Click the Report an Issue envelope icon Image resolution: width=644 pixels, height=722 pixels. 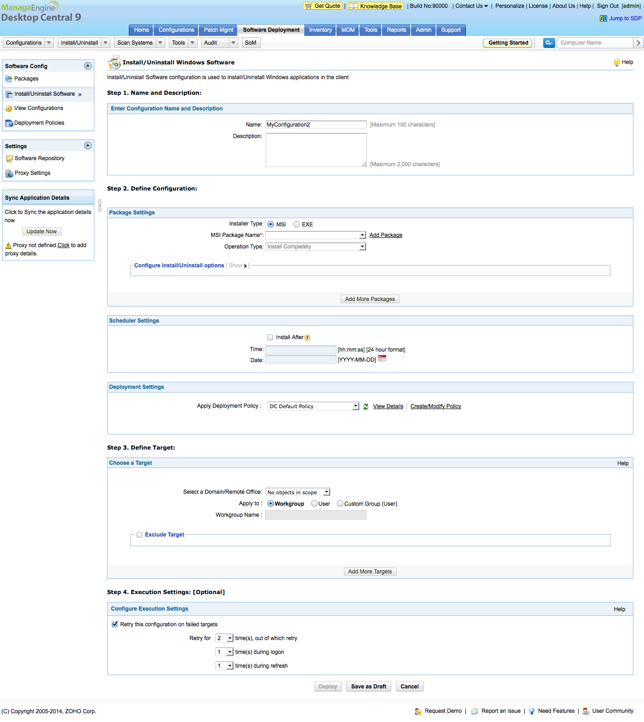coord(475,711)
